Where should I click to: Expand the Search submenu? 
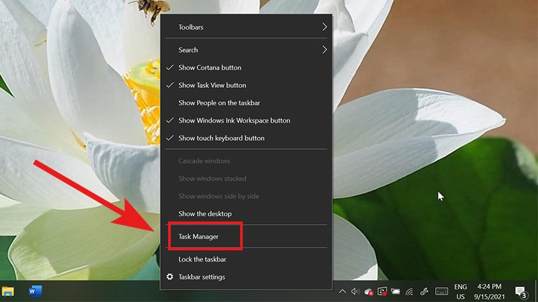tap(246, 50)
